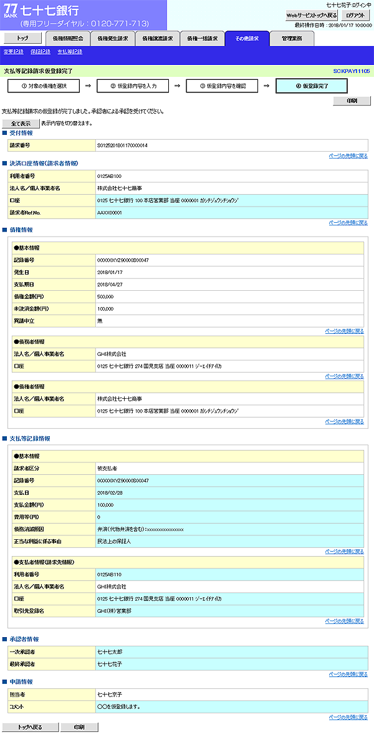Click the 全て表示 button
The height and width of the screenshot is (737, 374).
pos(21,124)
